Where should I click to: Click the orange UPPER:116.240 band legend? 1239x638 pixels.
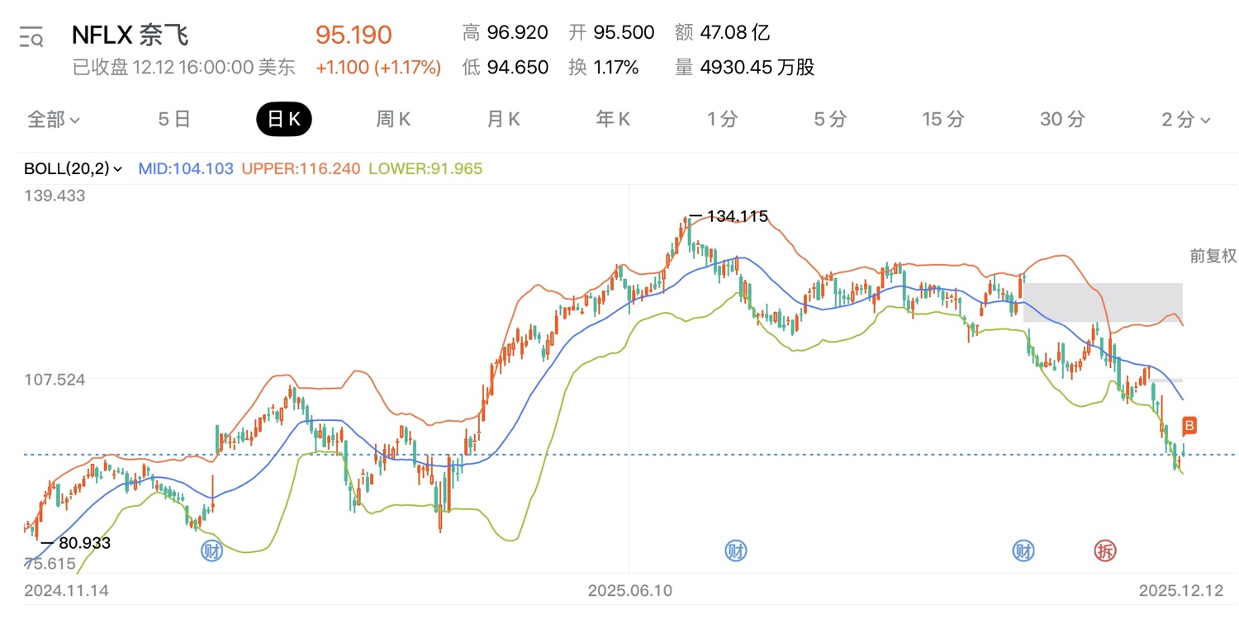tap(301, 169)
